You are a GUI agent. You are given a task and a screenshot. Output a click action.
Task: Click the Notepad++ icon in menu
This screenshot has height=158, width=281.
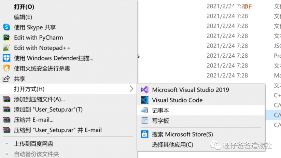(6, 48)
